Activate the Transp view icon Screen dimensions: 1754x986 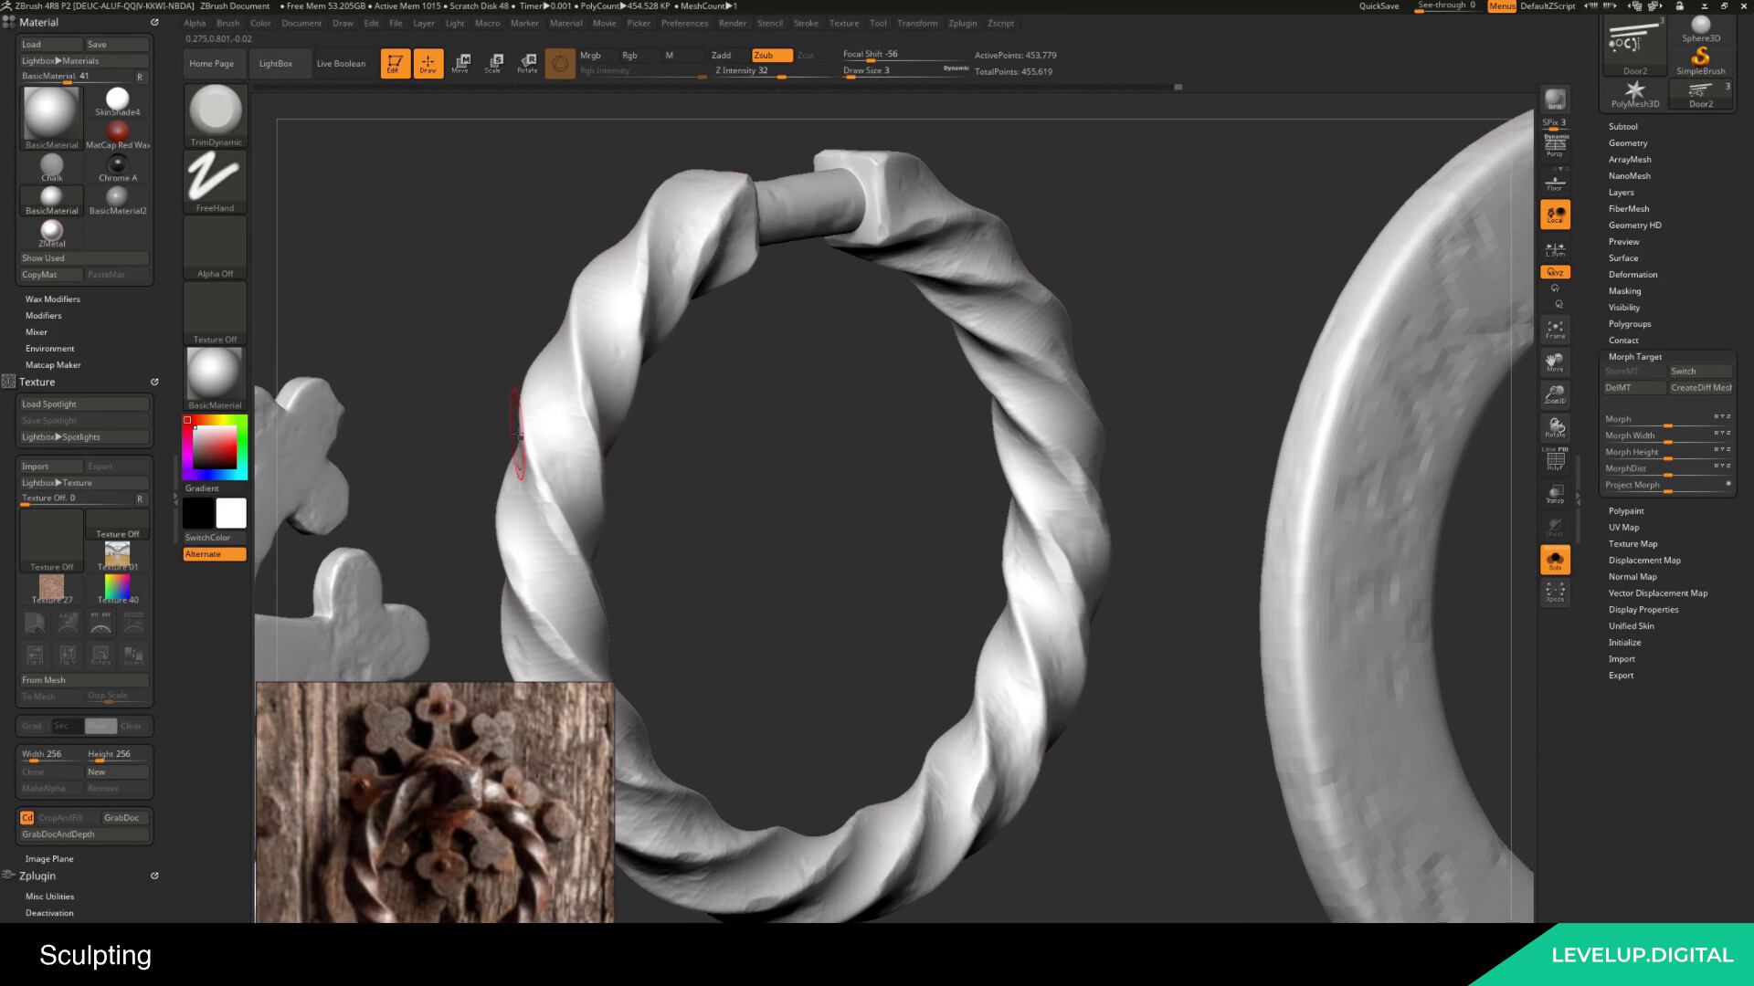(x=1556, y=494)
